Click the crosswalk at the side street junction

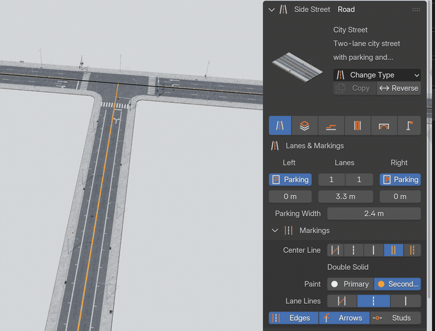click(115, 105)
